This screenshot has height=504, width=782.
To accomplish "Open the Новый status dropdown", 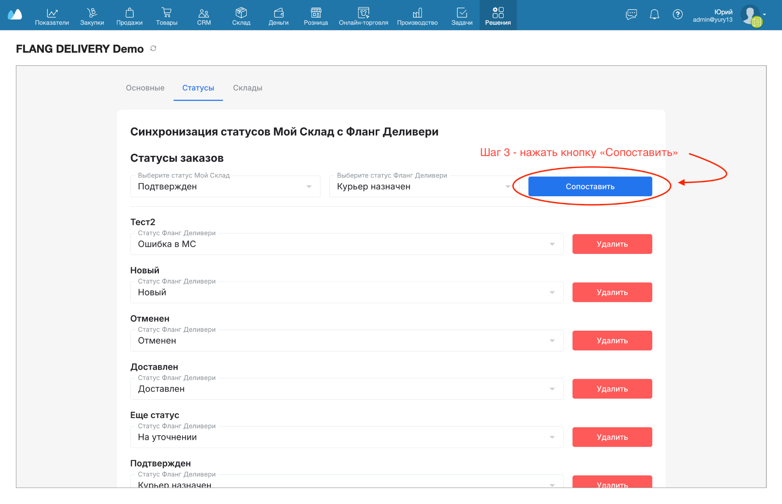I will pyautogui.click(x=347, y=292).
